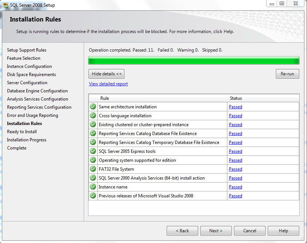Click check icon for Reporting Services Catalog Database File Existence
307x243 pixels.
tap(93, 133)
